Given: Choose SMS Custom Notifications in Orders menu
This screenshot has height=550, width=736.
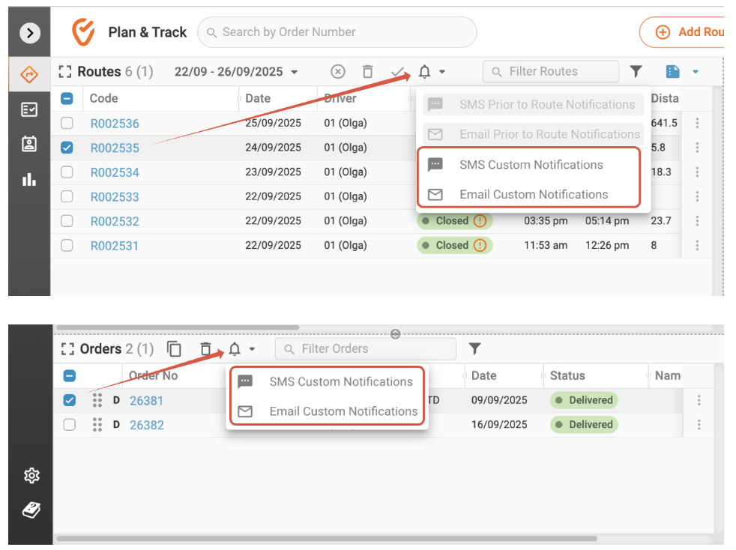Looking at the screenshot, I should 328,381.
